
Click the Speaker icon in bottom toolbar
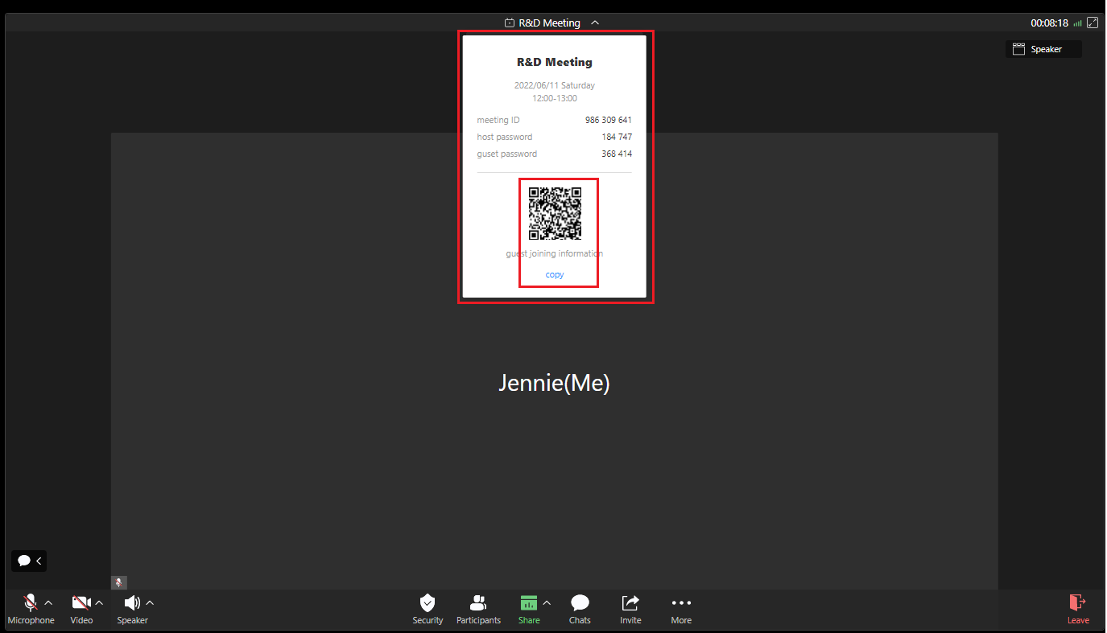[x=132, y=603]
